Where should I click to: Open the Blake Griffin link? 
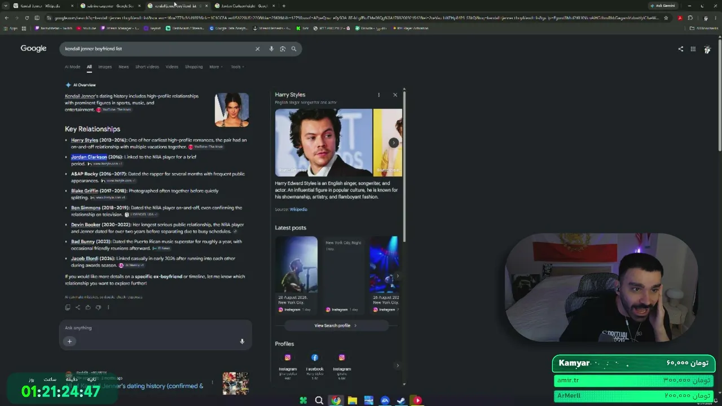pos(85,191)
